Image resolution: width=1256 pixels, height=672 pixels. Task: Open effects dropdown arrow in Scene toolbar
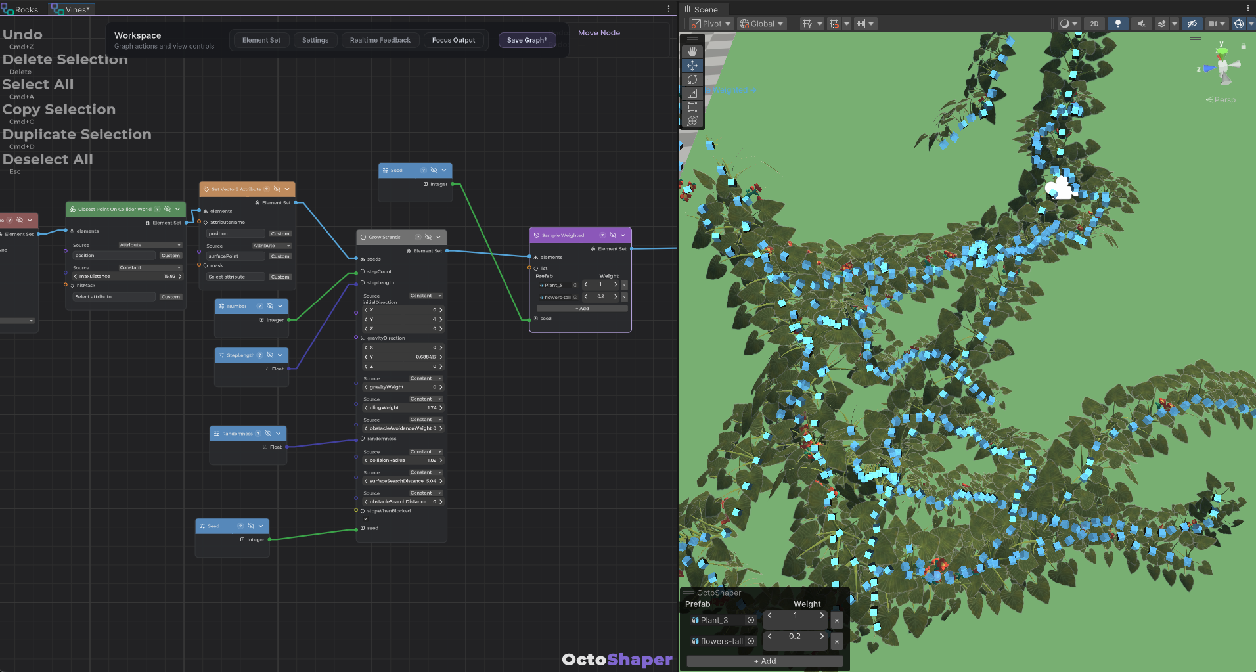pyautogui.click(x=1175, y=24)
